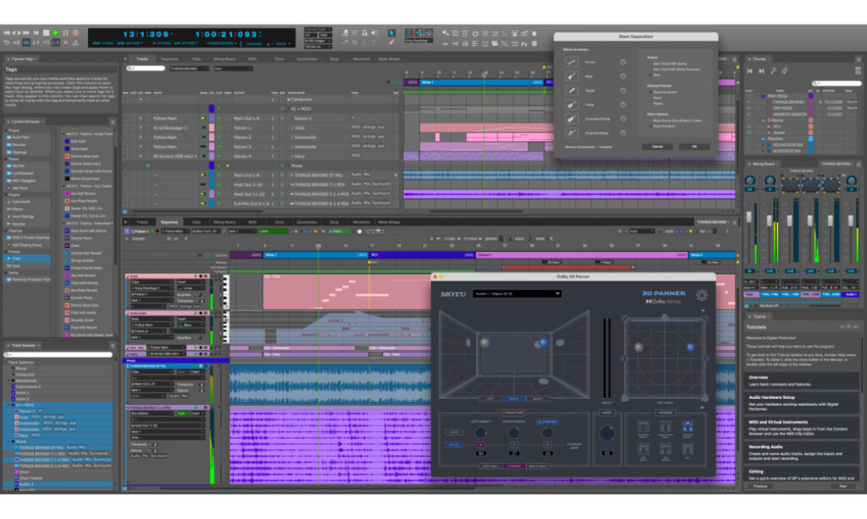867x519 pixels.
Task: Open 3D Panner gear settings icon
Action: [x=702, y=295]
